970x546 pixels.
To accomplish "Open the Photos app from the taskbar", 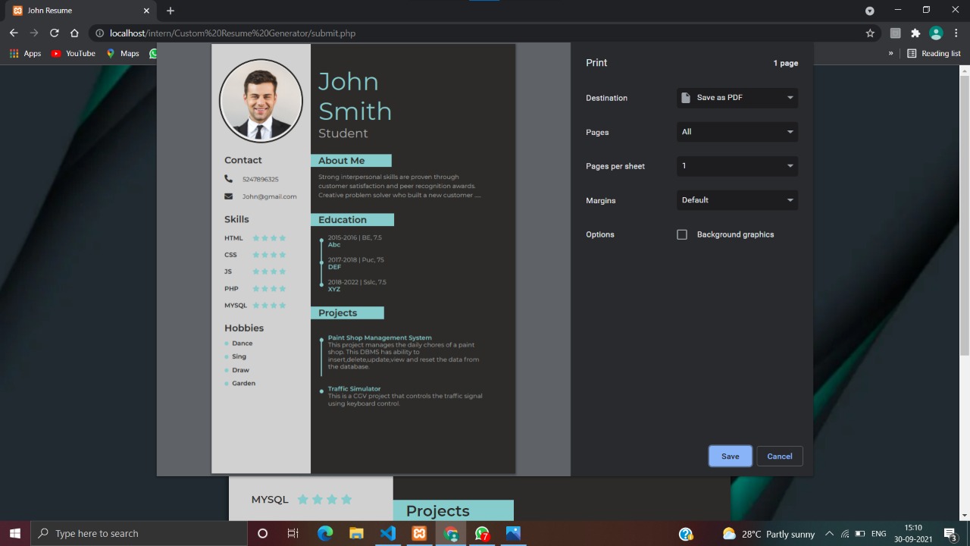I will coord(513,534).
